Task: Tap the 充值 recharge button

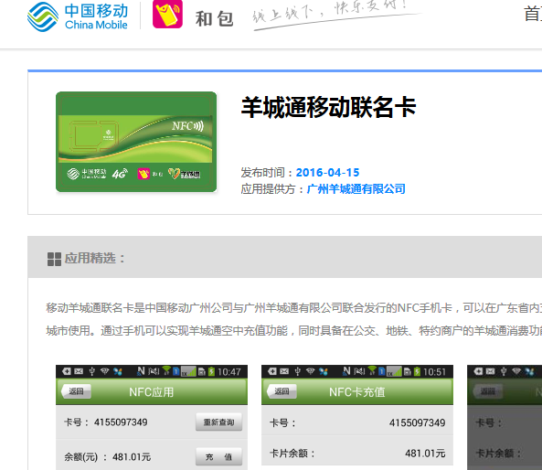Action: coord(218,457)
